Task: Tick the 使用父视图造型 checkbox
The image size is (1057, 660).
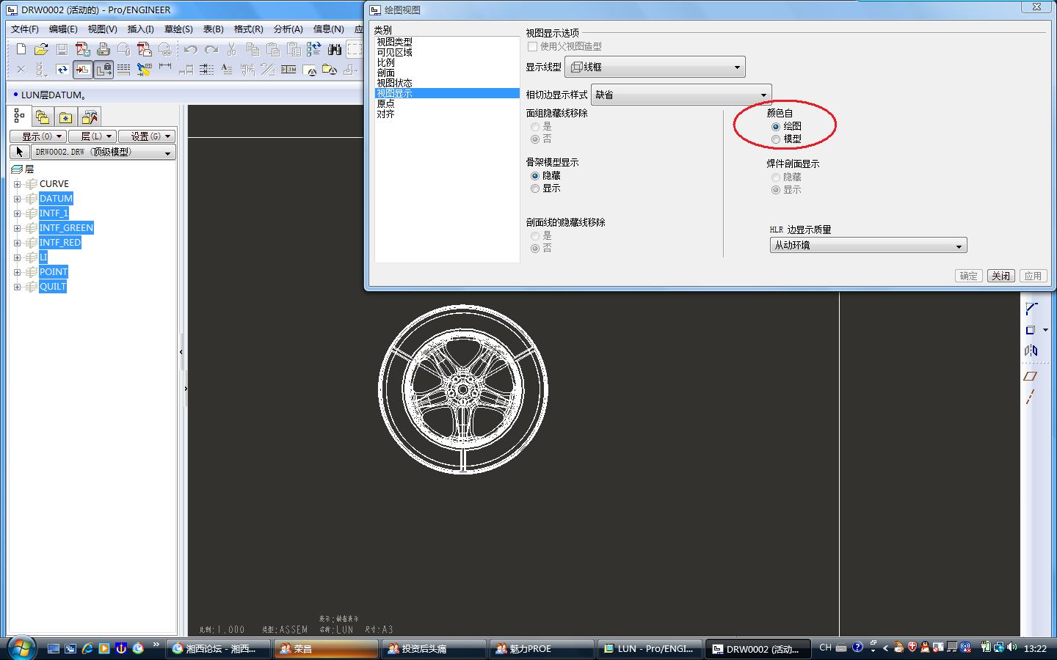Action: [x=533, y=46]
